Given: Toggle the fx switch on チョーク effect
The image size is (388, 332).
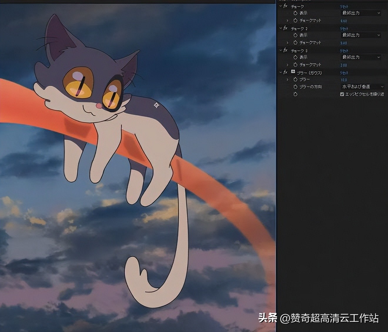Looking at the screenshot, I should click(285, 6).
